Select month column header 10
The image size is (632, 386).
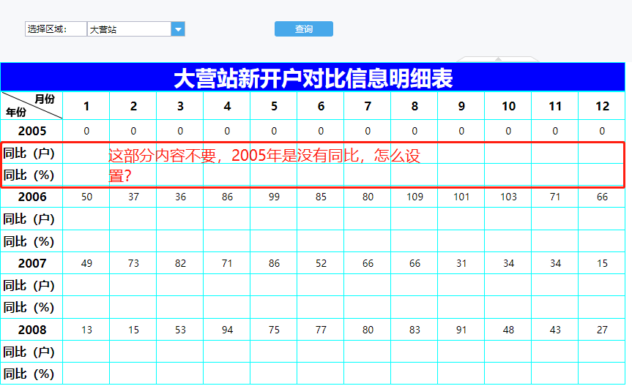point(508,106)
